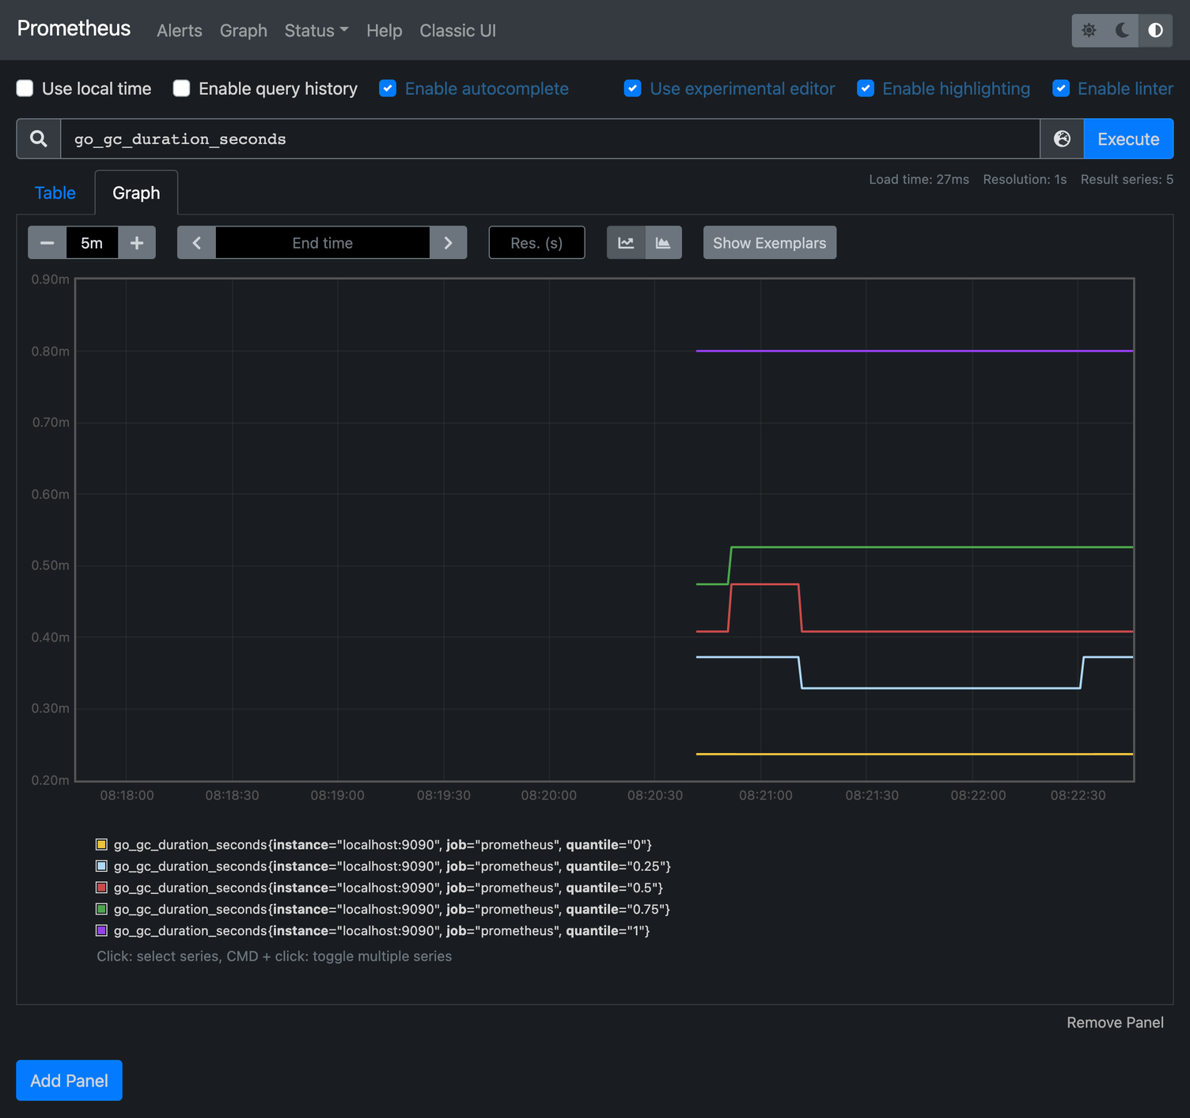Image resolution: width=1190 pixels, height=1118 pixels.
Task: Click the purple line on the graph
Action: pyautogui.click(x=915, y=350)
